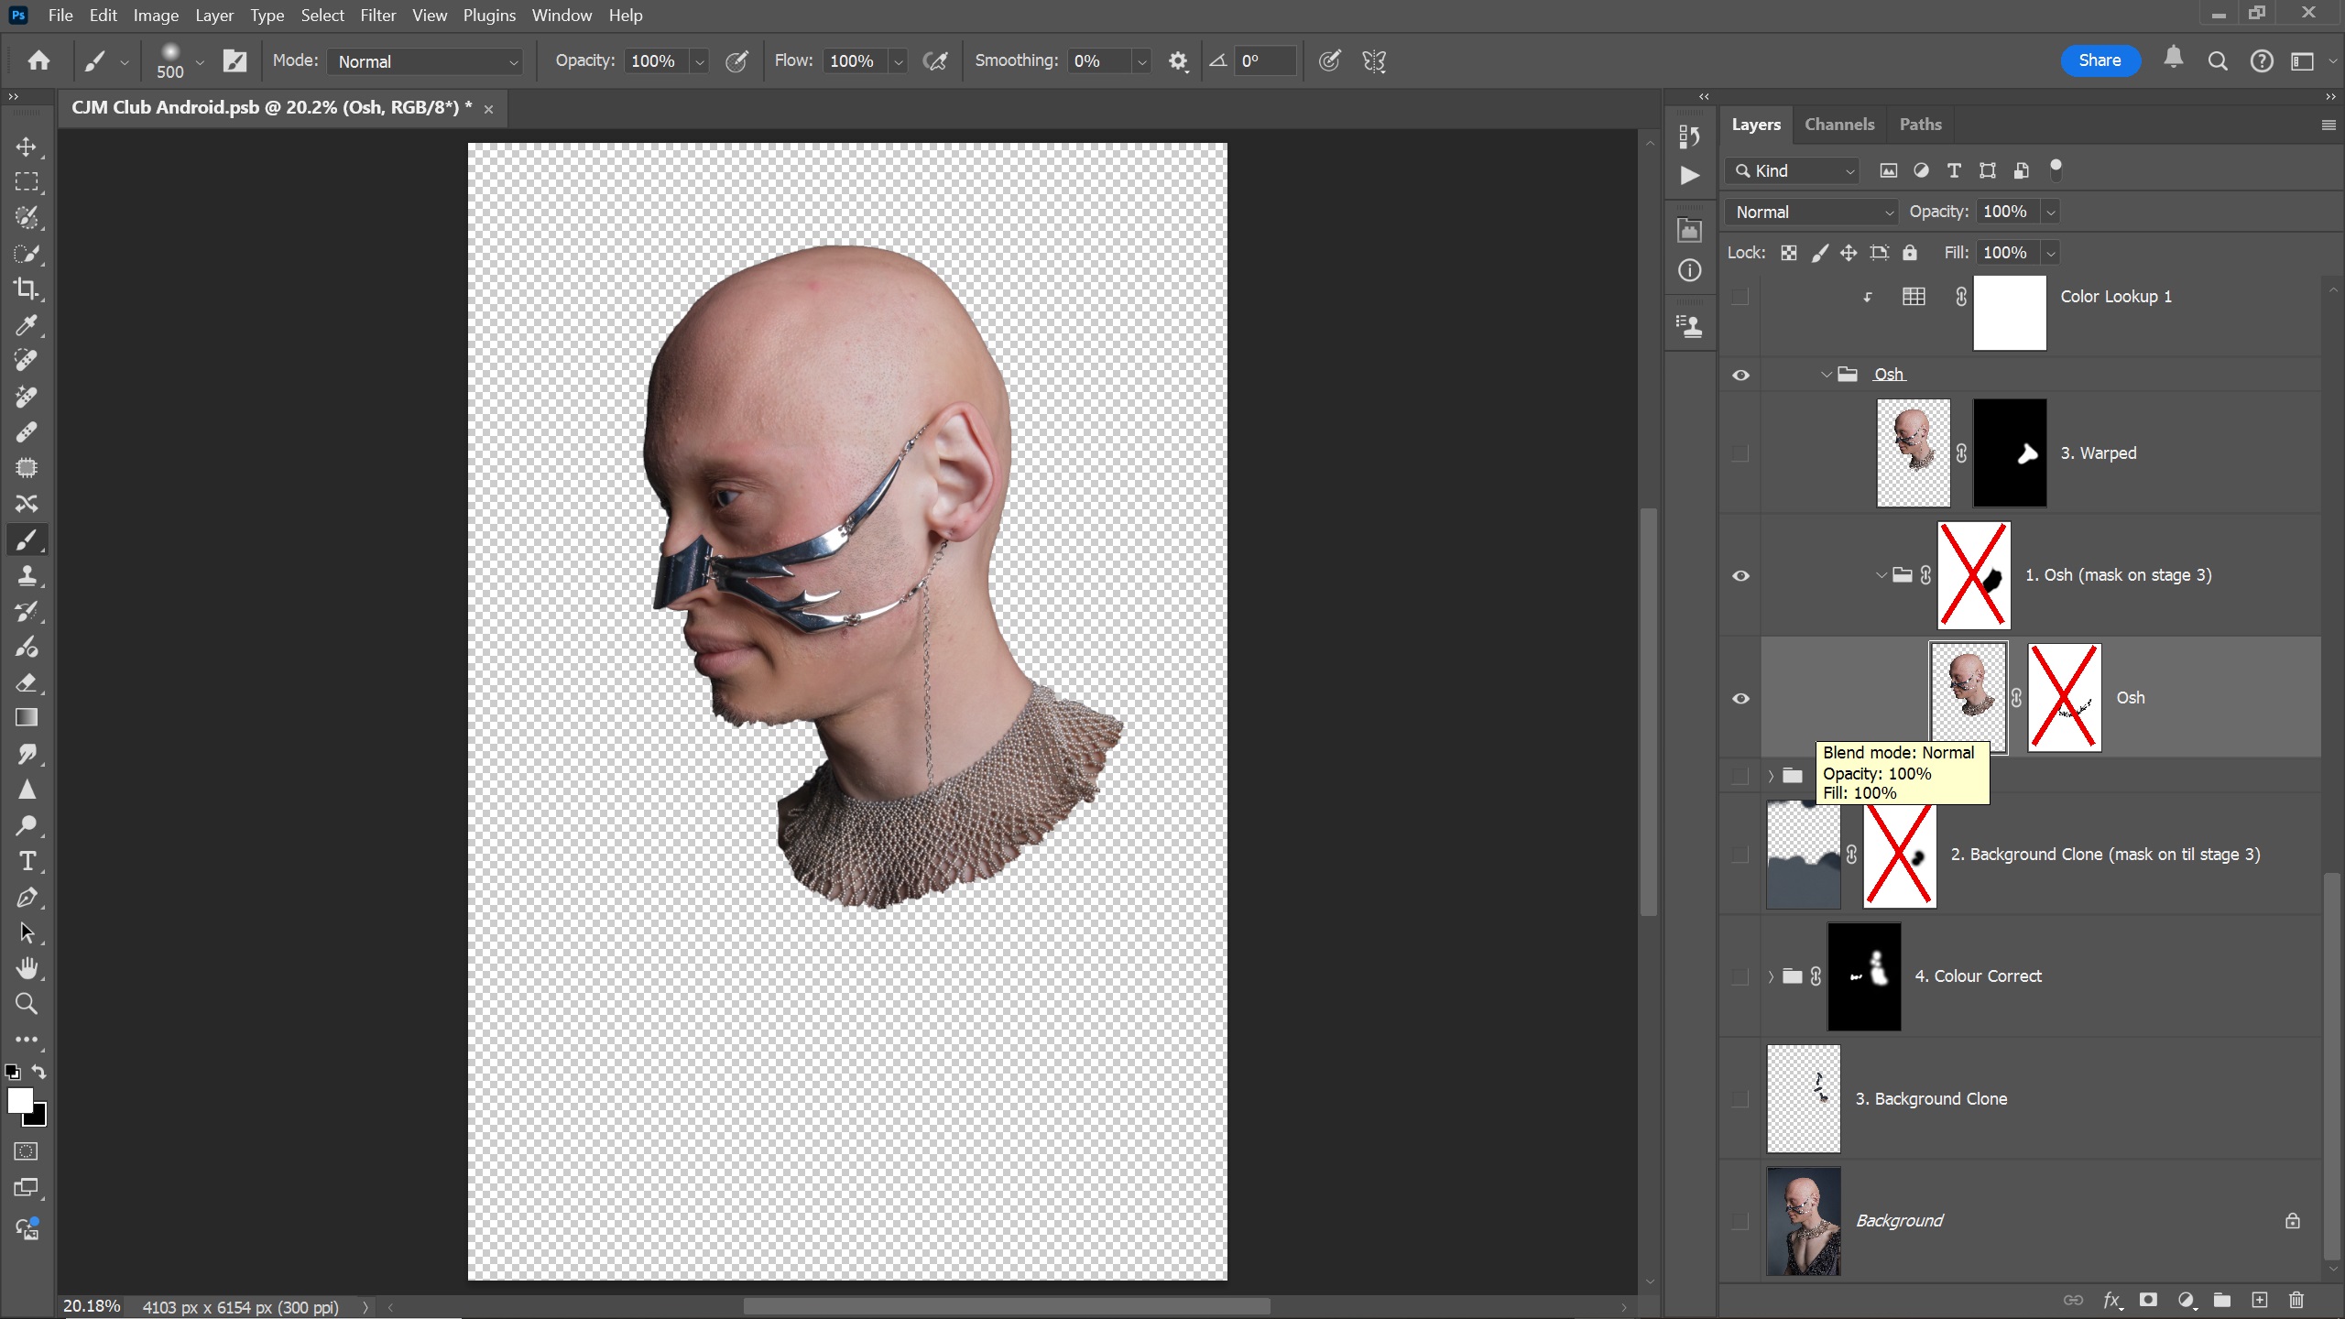Hide the Osh layer visibility eye

click(1740, 699)
